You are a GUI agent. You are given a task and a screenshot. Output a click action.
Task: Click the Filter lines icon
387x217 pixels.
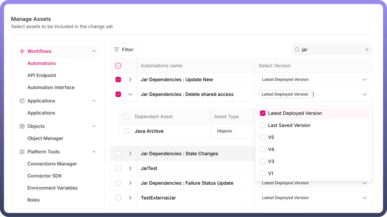[x=116, y=50]
